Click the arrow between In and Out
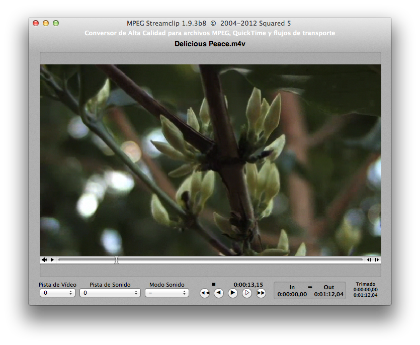Screen dimensions: 420x345 (310, 287)
